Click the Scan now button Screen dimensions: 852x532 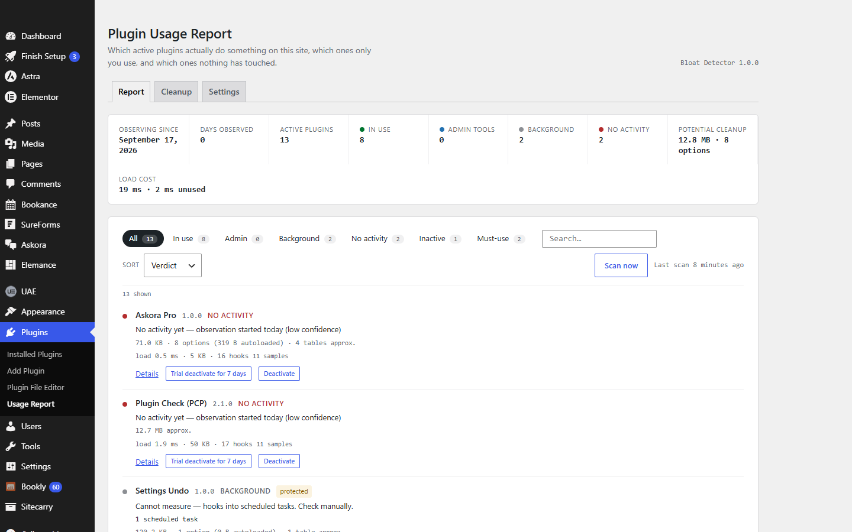click(x=621, y=265)
